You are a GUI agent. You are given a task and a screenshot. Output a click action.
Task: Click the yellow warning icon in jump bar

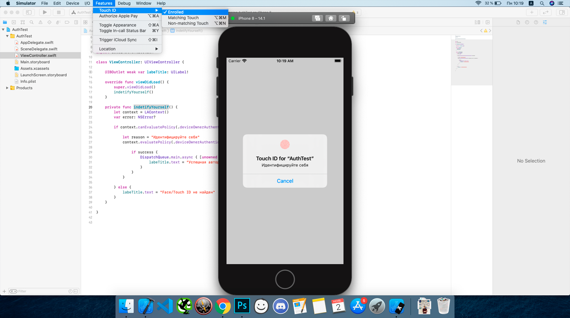click(x=486, y=31)
